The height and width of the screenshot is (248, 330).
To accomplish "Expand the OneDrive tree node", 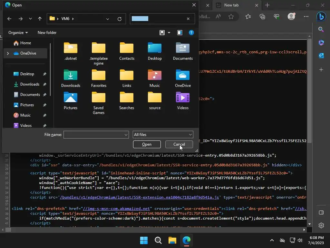I will coord(8,53).
